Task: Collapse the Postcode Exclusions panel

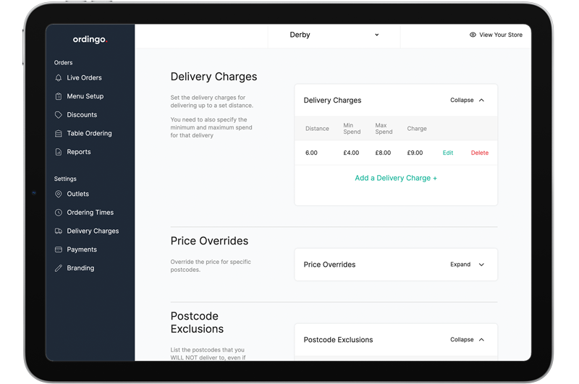Action: click(467, 340)
